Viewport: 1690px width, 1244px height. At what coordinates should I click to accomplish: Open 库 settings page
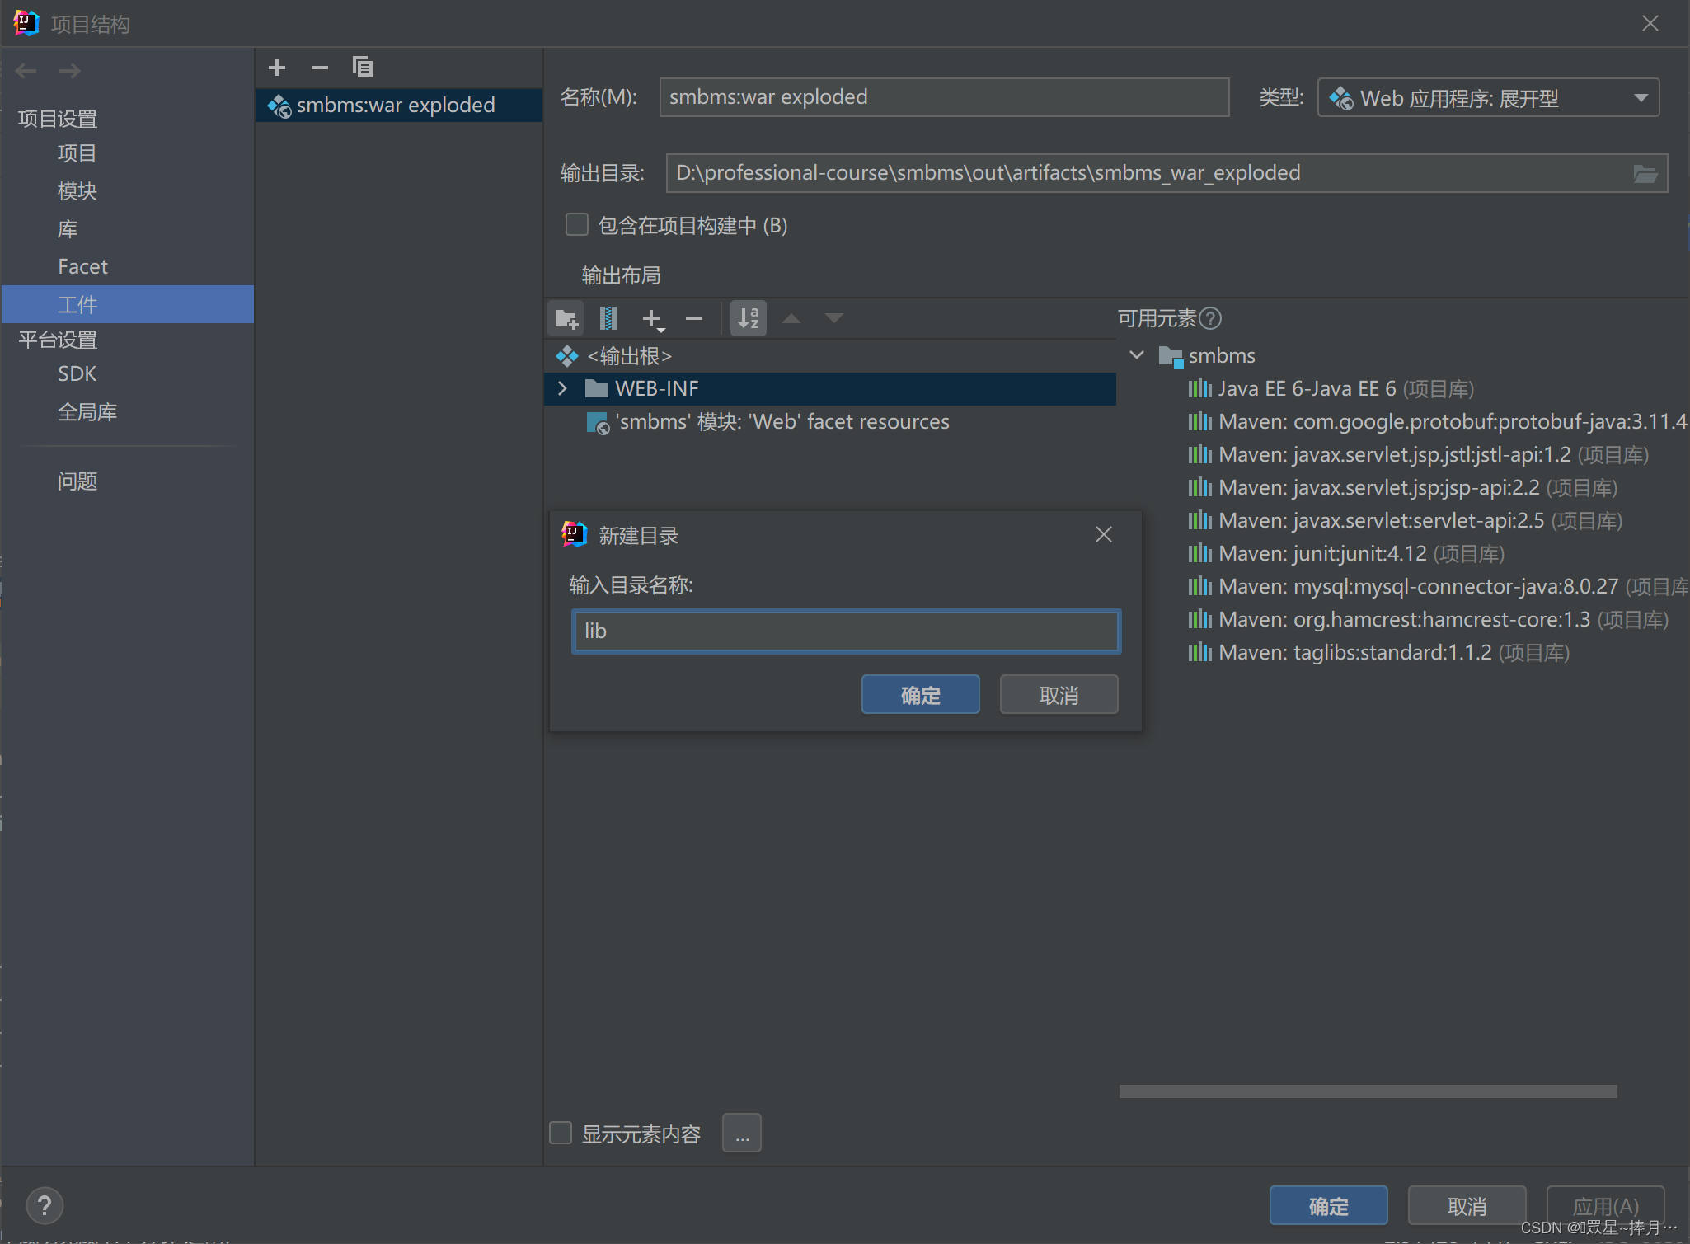point(68,229)
